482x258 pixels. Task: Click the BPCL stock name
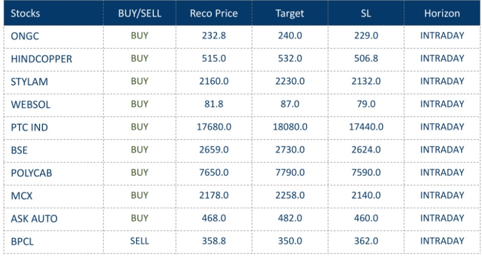coord(22,241)
